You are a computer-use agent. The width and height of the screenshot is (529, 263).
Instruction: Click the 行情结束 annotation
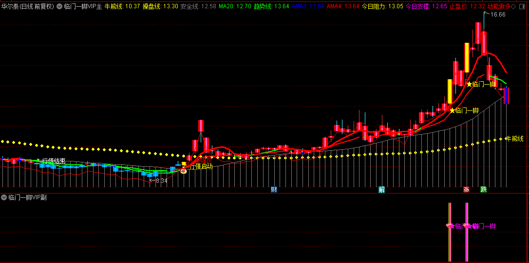(53, 161)
